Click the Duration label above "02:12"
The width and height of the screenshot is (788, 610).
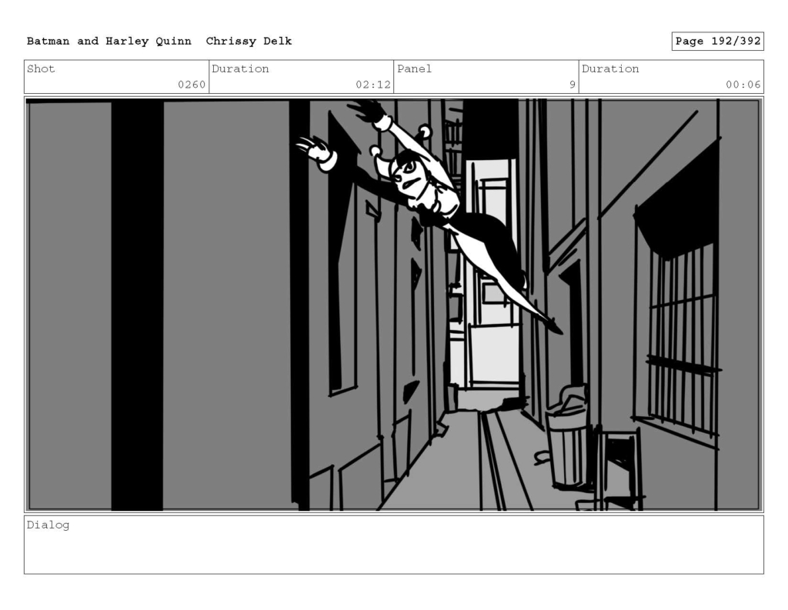click(x=240, y=68)
